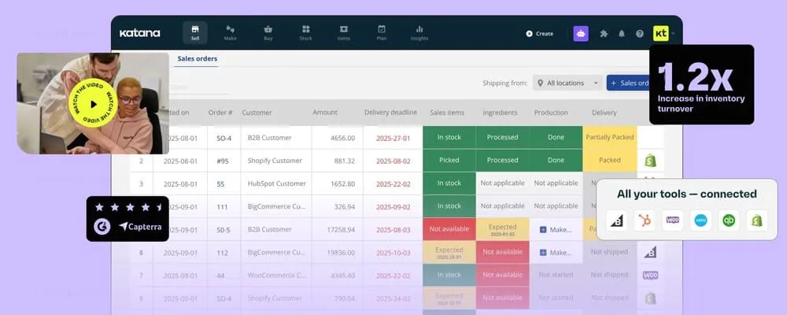
Task: Open the purple robot assistant icon
Action: [x=581, y=34]
